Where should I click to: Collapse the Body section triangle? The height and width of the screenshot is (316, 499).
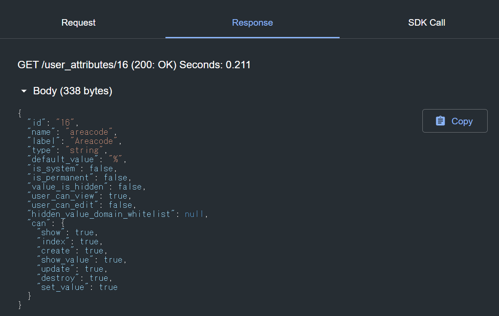coord(24,91)
